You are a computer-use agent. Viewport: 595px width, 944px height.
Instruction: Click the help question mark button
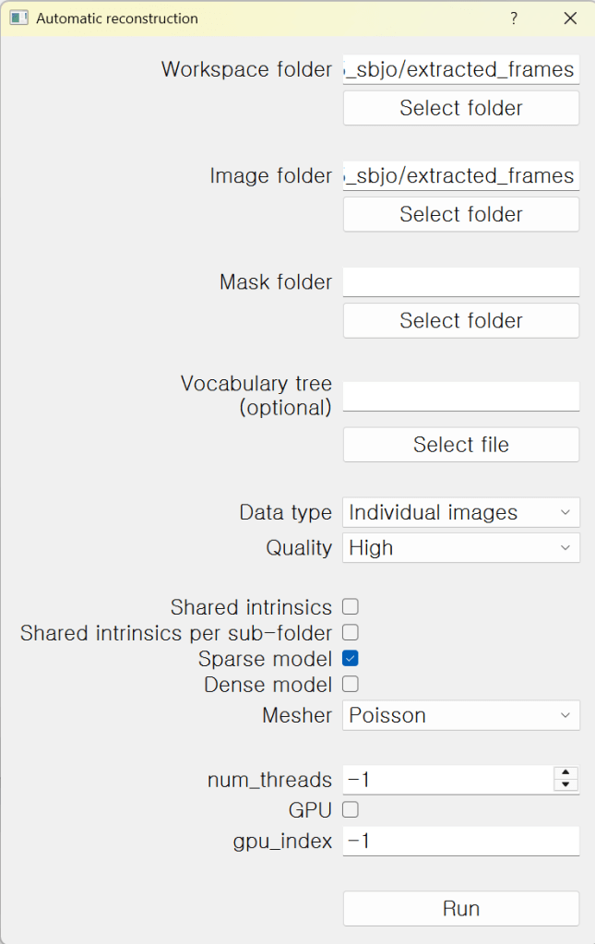click(x=514, y=18)
